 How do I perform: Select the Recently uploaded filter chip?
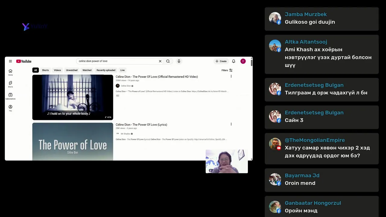[106, 70]
